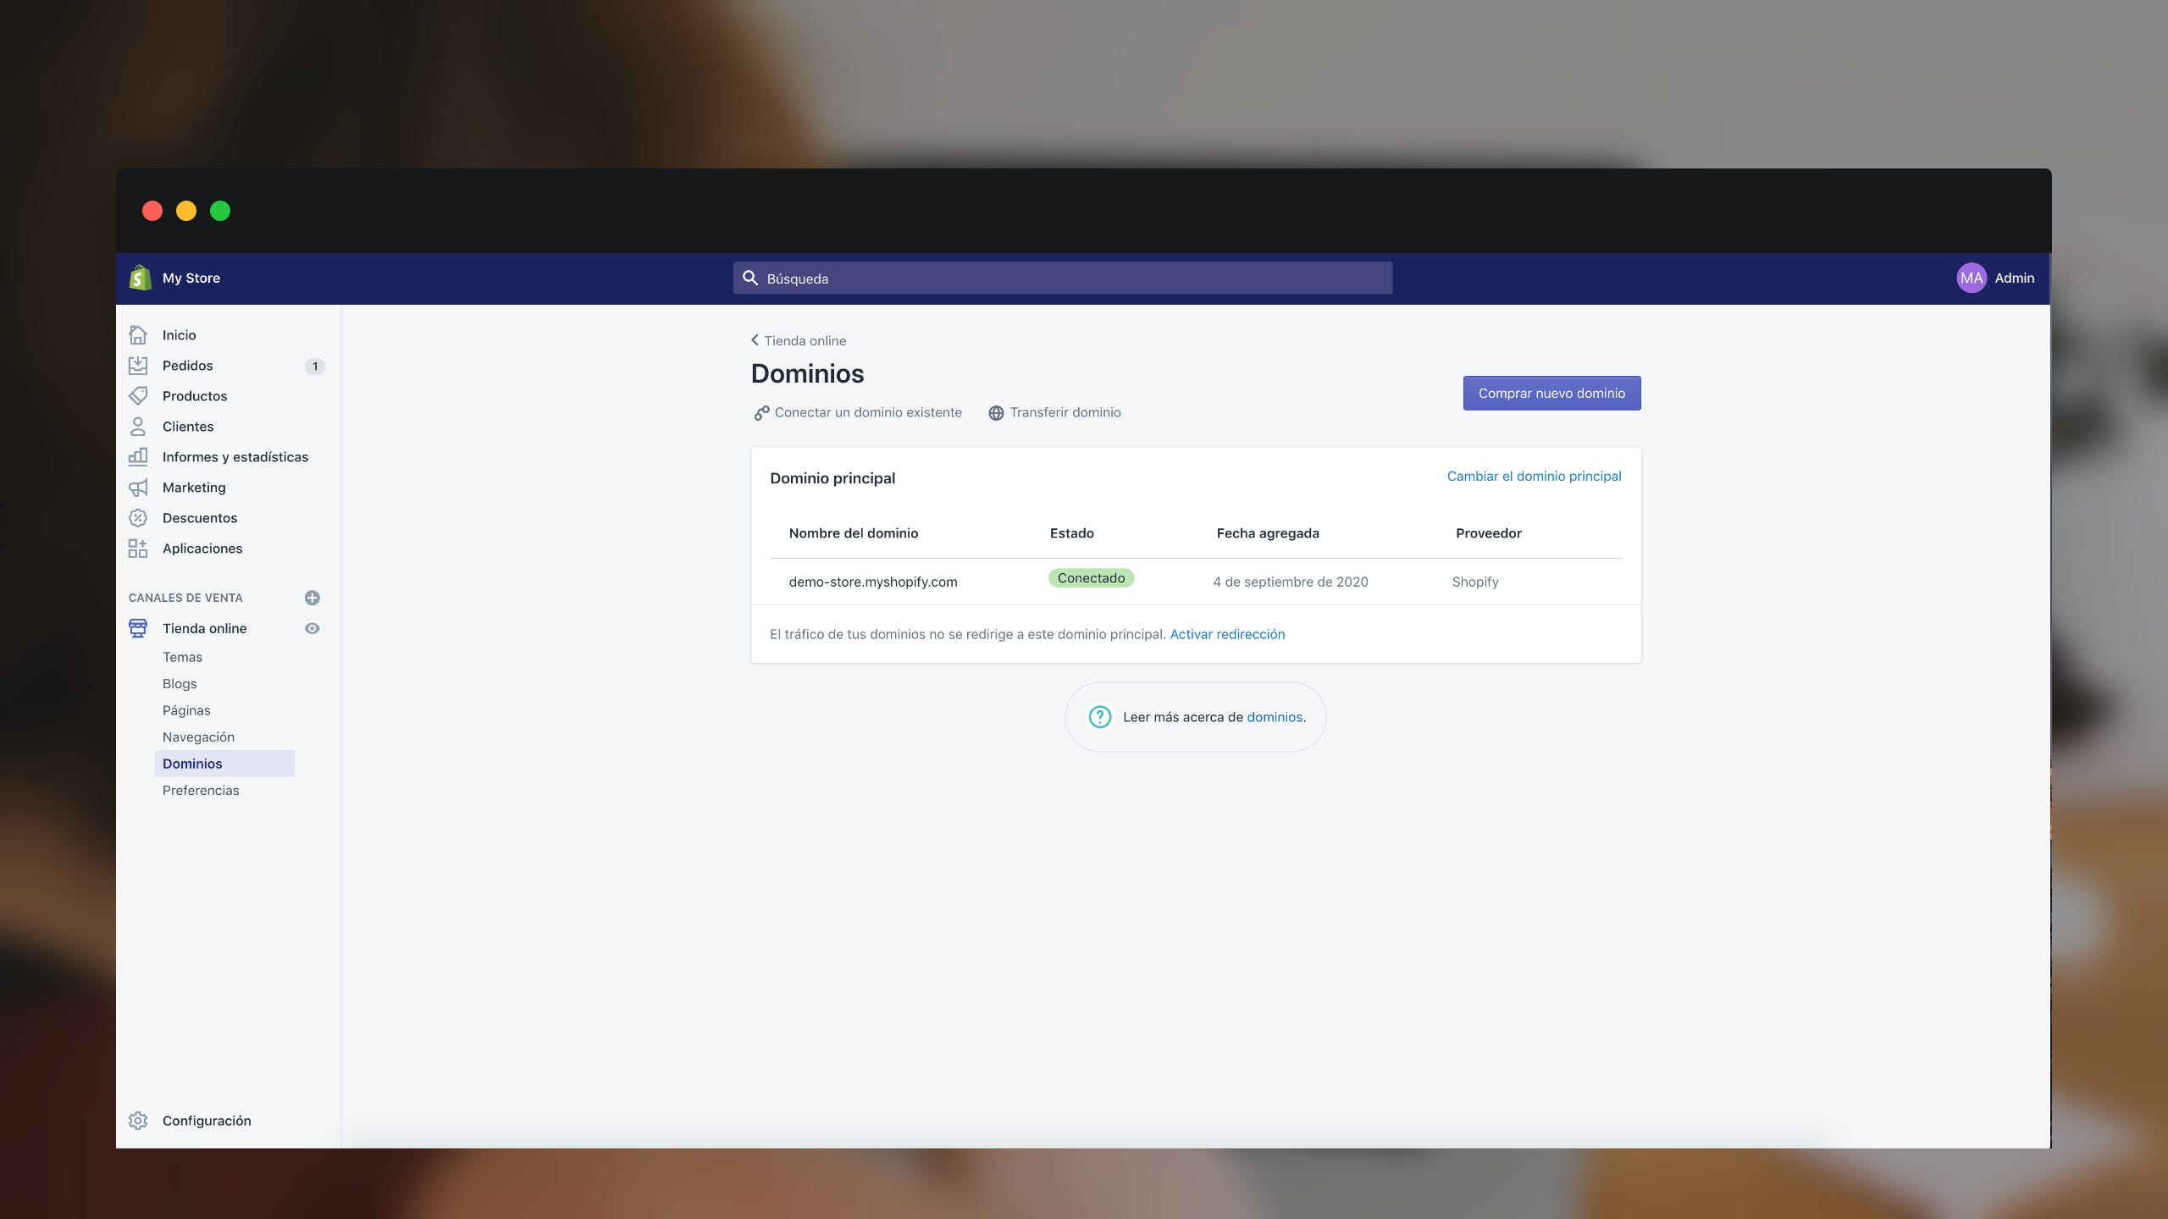The height and width of the screenshot is (1219, 2168).
Task: Open Marketing in sidebar
Action: [x=194, y=488]
